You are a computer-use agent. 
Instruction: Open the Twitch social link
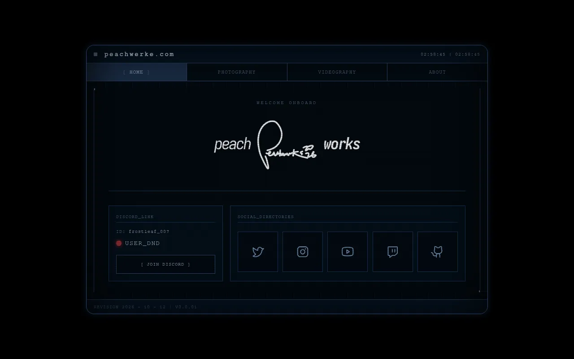(393, 252)
